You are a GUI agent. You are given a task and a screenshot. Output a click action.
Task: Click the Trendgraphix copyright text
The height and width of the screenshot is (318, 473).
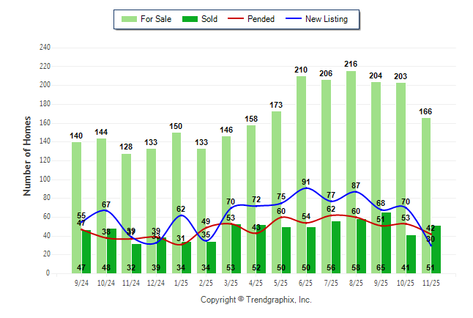(x=256, y=300)
